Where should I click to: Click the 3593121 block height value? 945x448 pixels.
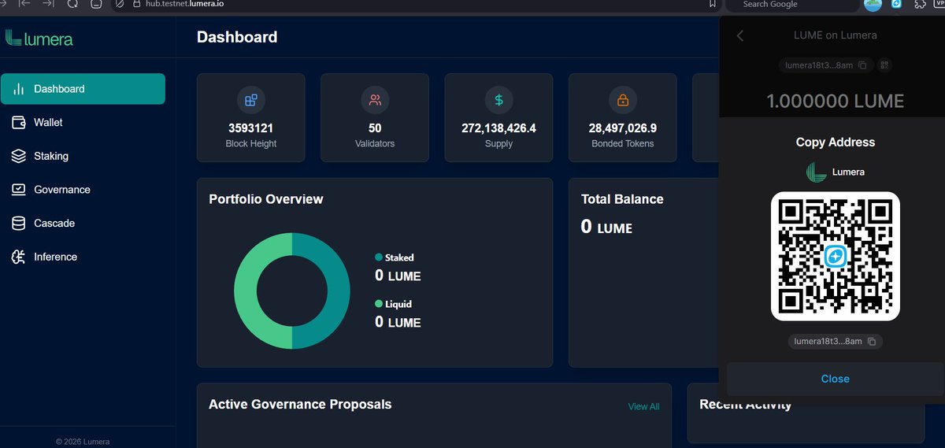coord(251,128)
